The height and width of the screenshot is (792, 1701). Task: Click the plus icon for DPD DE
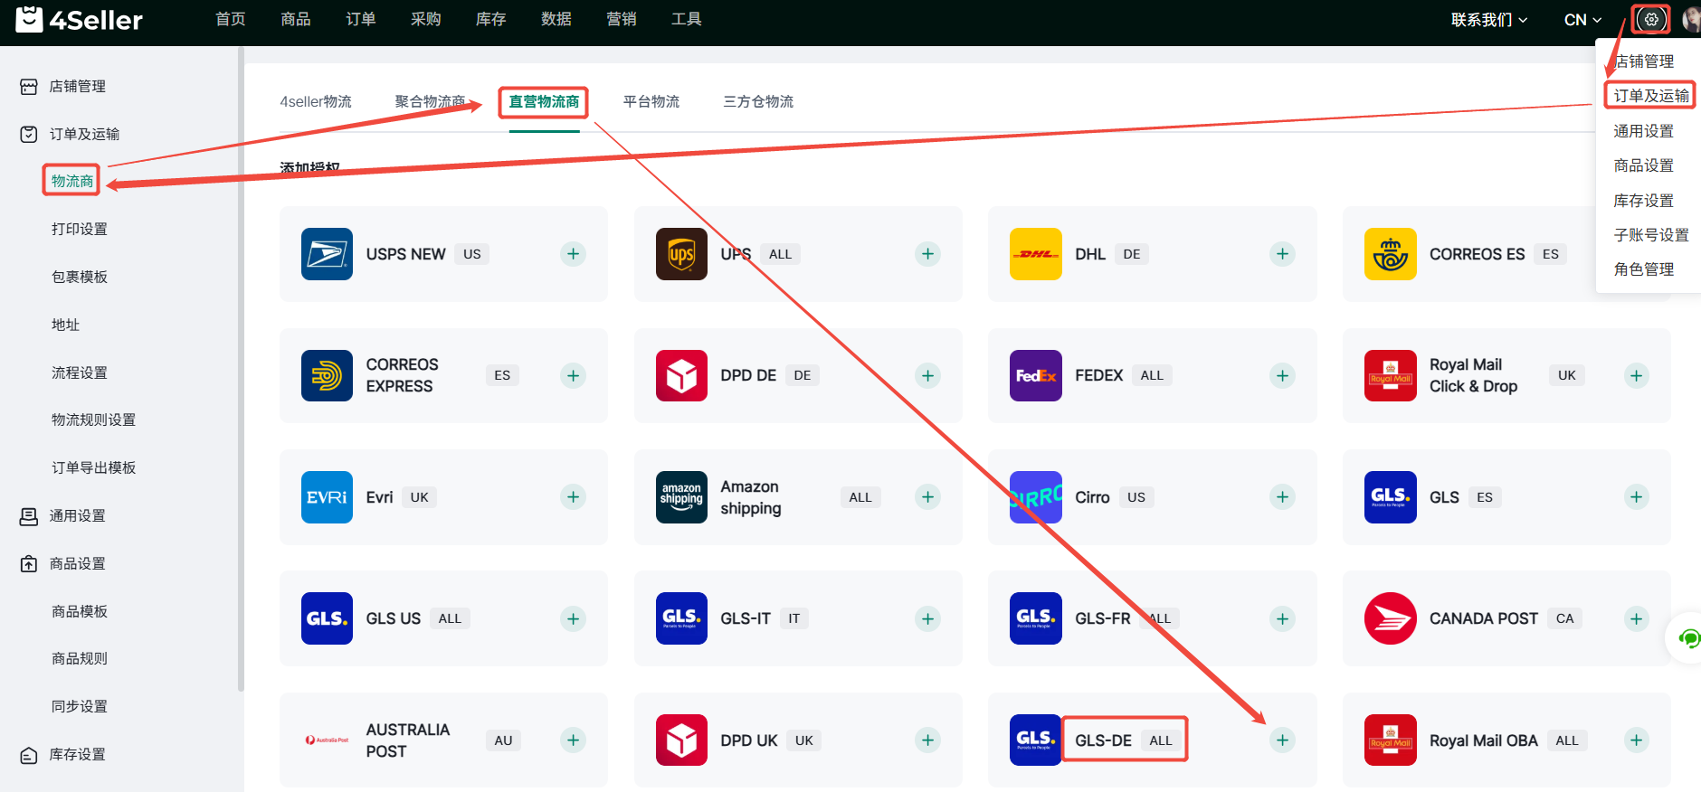coord(927,375)
